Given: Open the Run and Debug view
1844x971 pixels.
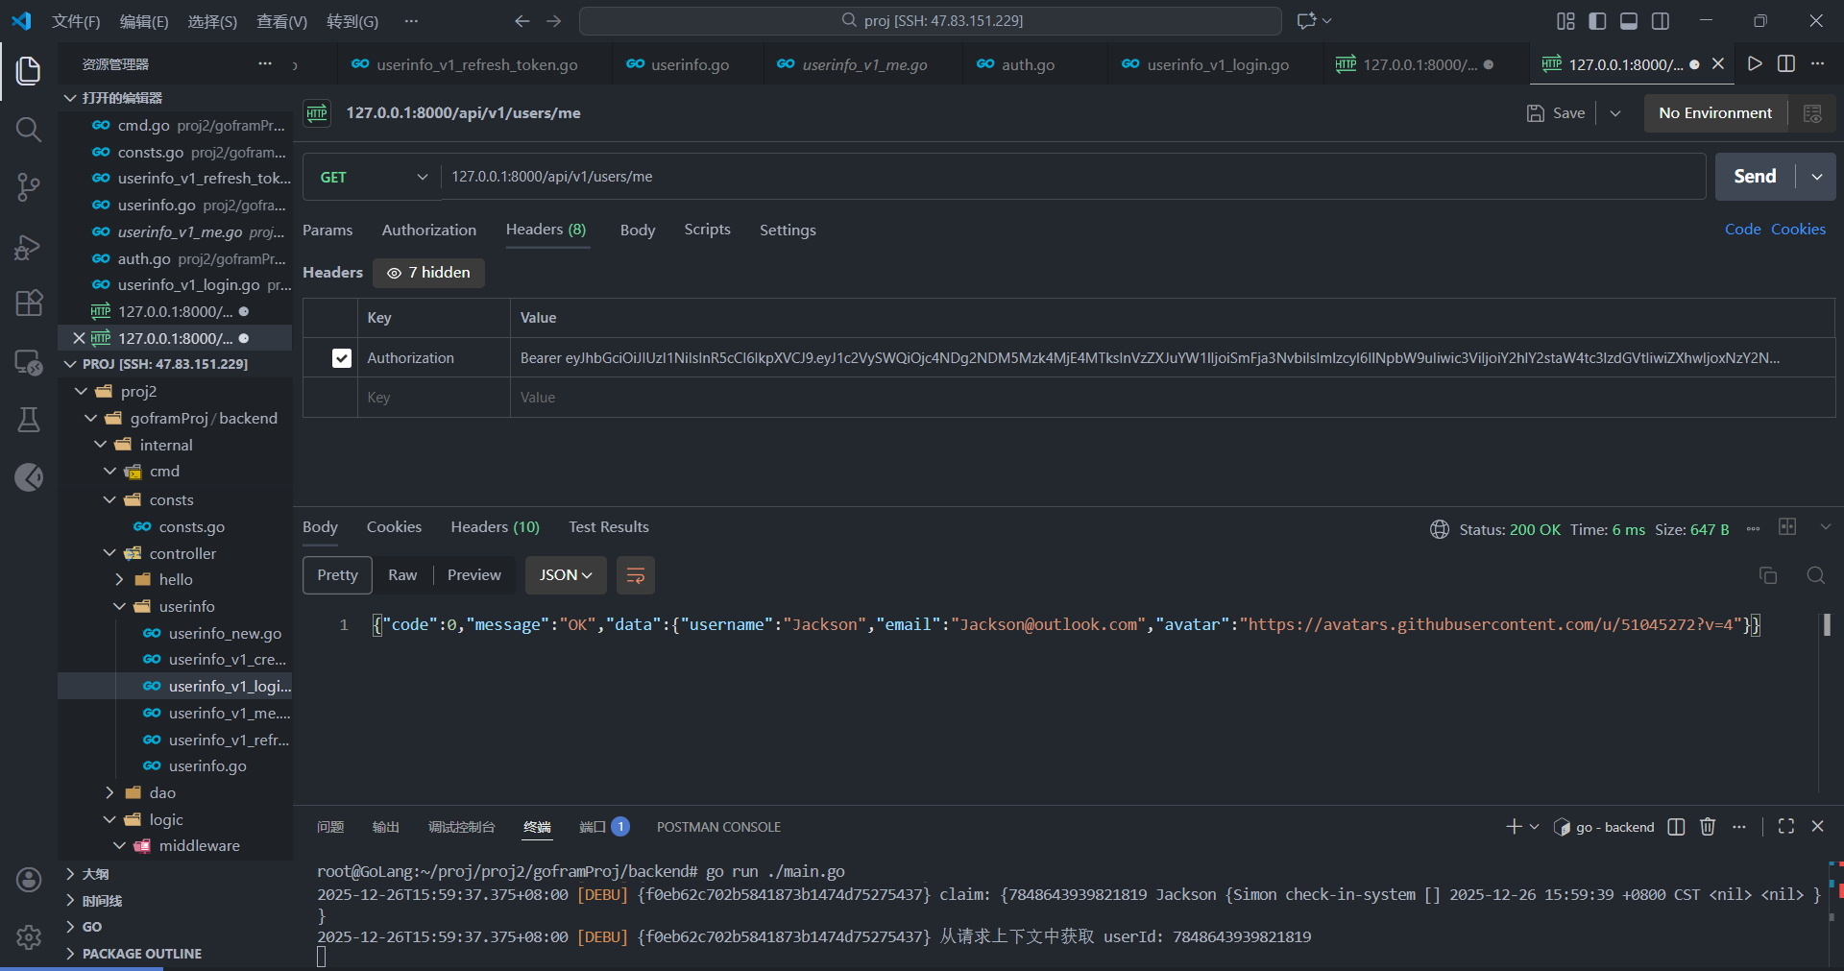Looking at the screenshot, I should pyautogui.click(x=29, y=247).
